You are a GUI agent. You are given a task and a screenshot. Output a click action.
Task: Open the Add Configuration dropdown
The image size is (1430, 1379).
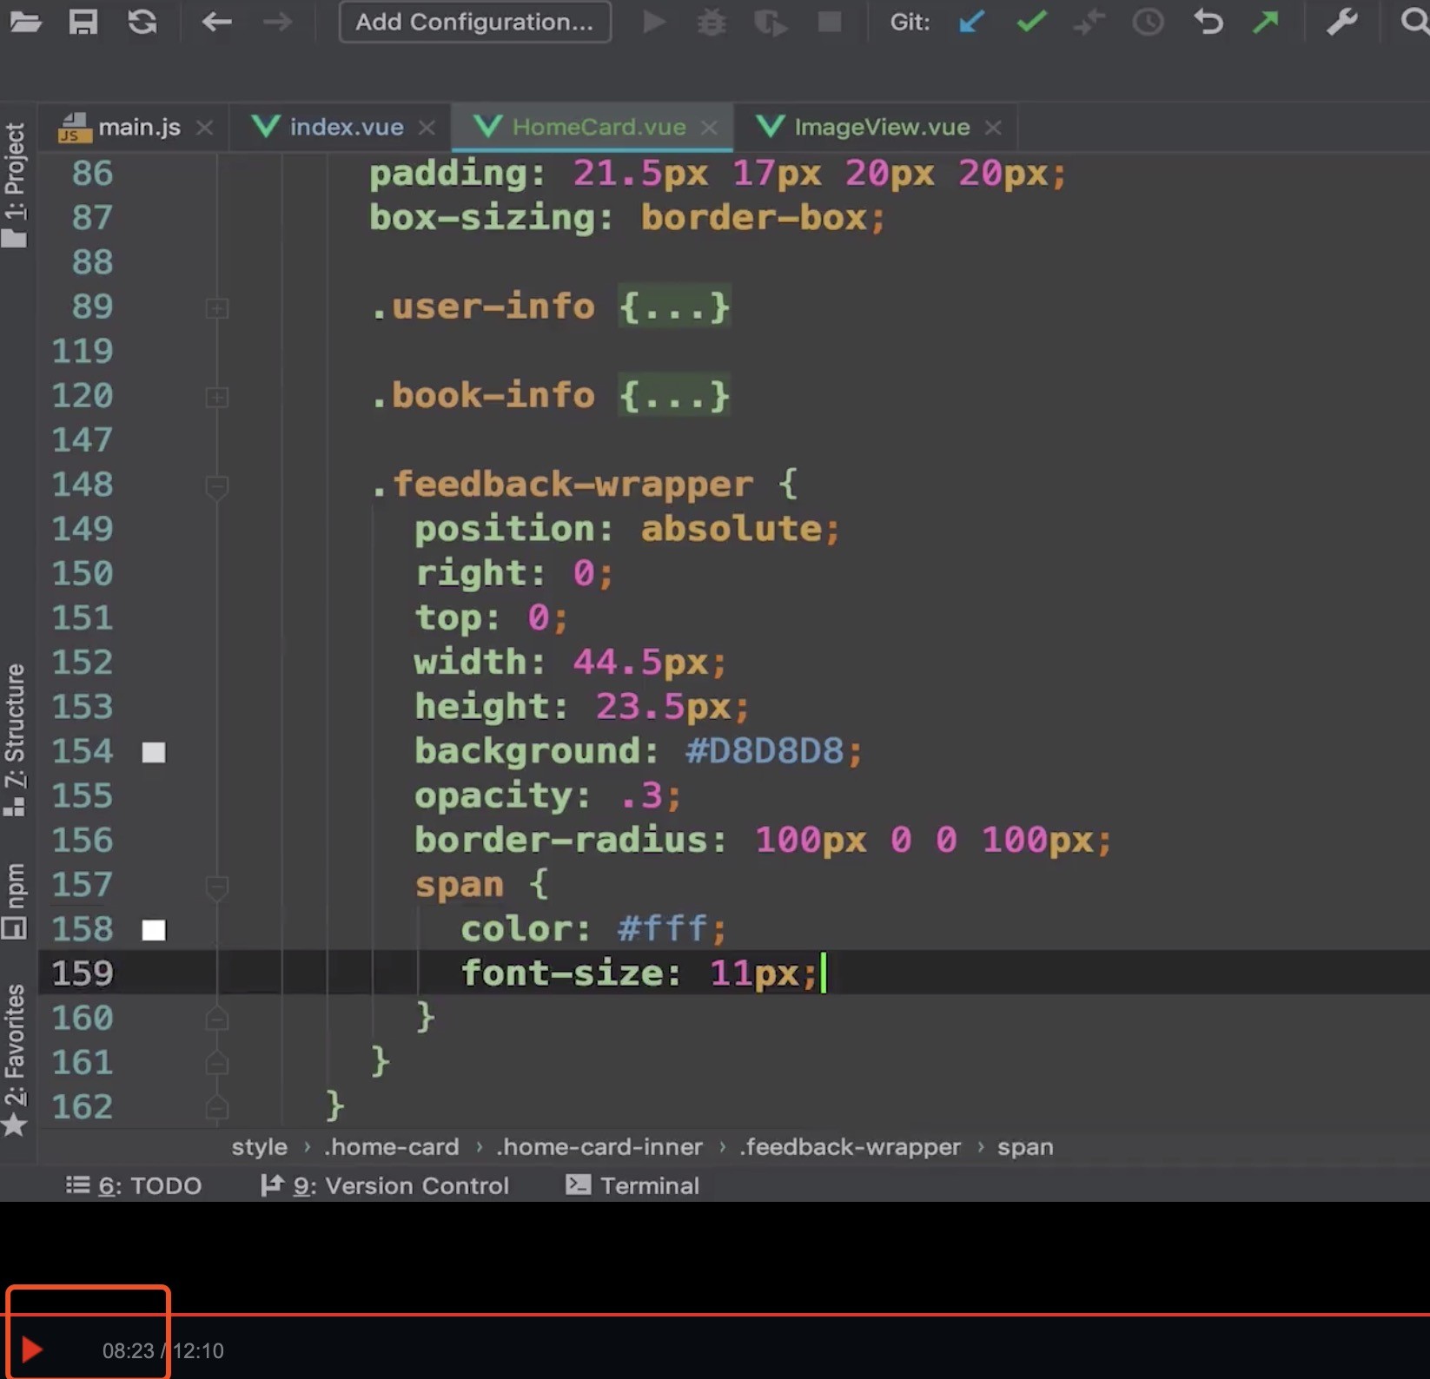(474, 22)
